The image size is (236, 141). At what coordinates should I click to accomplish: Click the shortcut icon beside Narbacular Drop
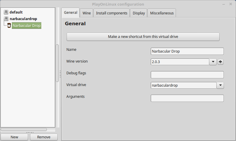pyautogui.click(x=9, y=26)
